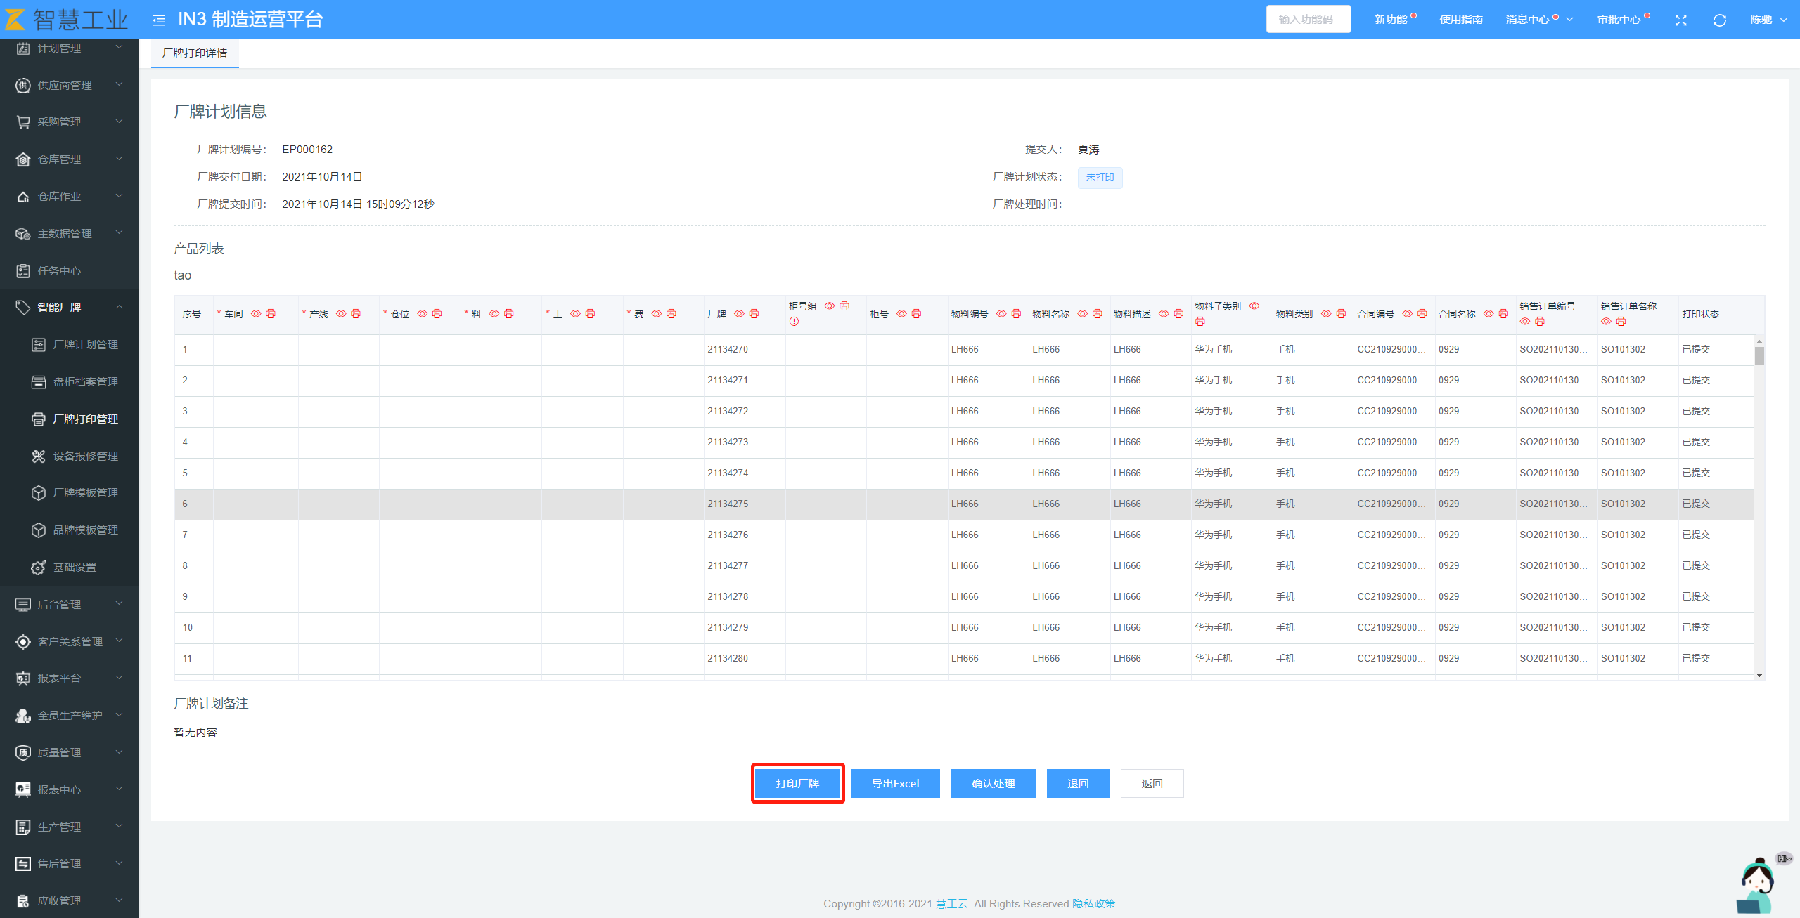The height and width of the screenshot is (918, 1800).
Task: Click the warning icon under 柜号组 header
Action: [794, 322]
